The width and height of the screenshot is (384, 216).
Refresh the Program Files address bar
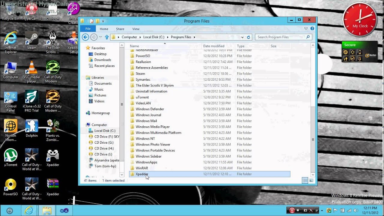point(248,37)
